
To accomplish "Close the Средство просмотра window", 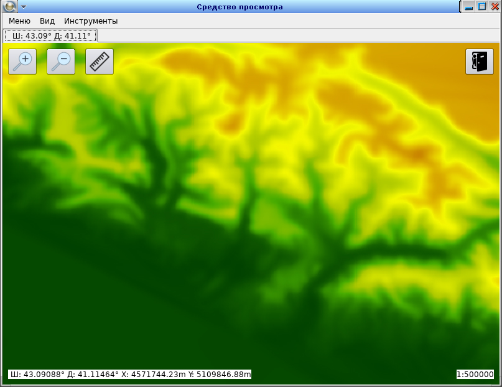I will pyautogui.click(x=495, y=7).
